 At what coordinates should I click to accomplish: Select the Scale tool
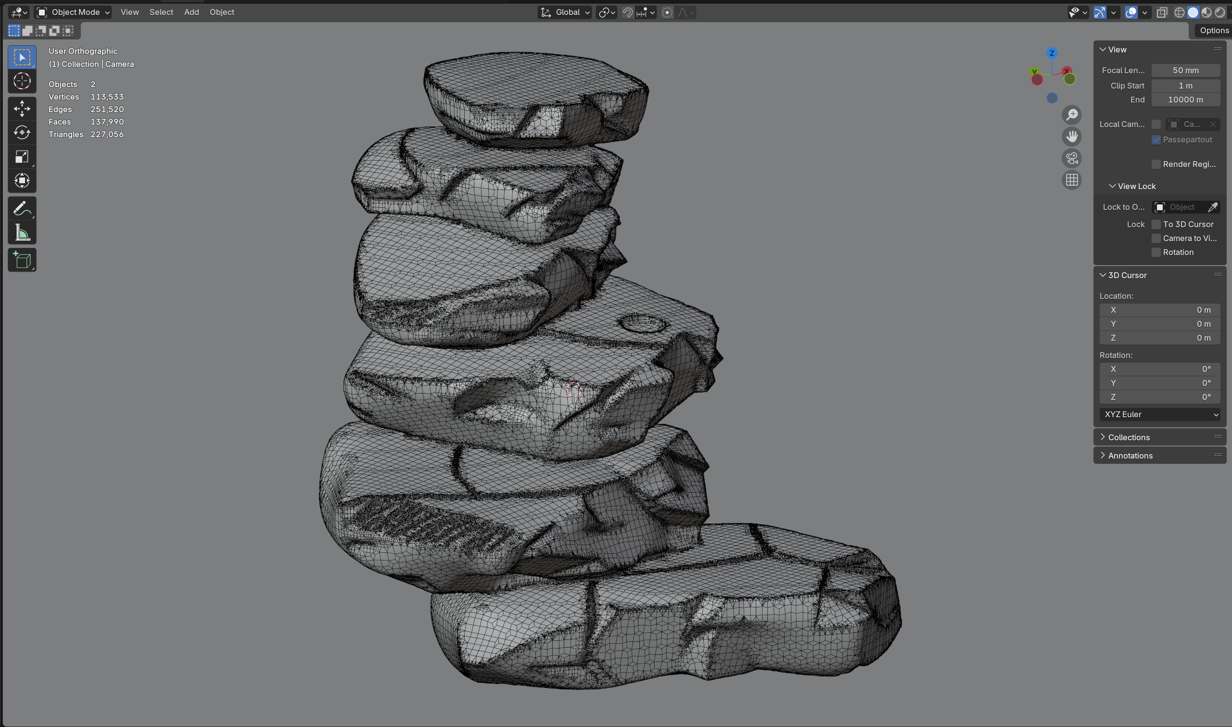(22, 157)
